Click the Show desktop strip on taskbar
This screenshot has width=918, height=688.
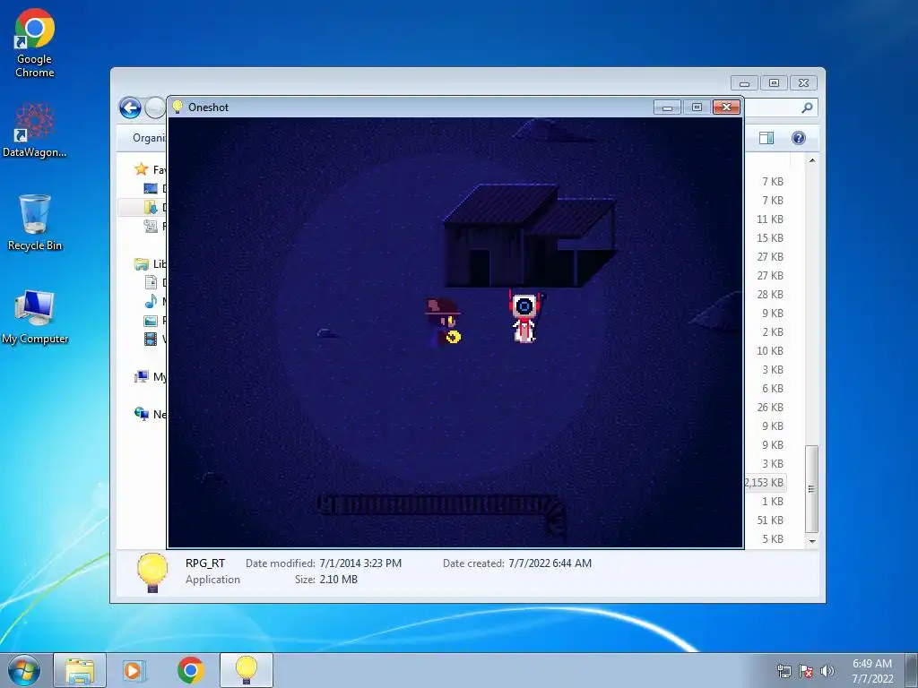[x=911, y=670]
